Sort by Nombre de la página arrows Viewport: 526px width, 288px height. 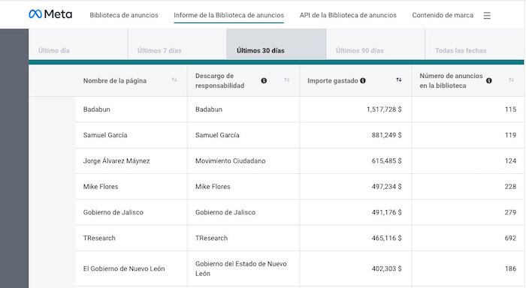(174, 79)
